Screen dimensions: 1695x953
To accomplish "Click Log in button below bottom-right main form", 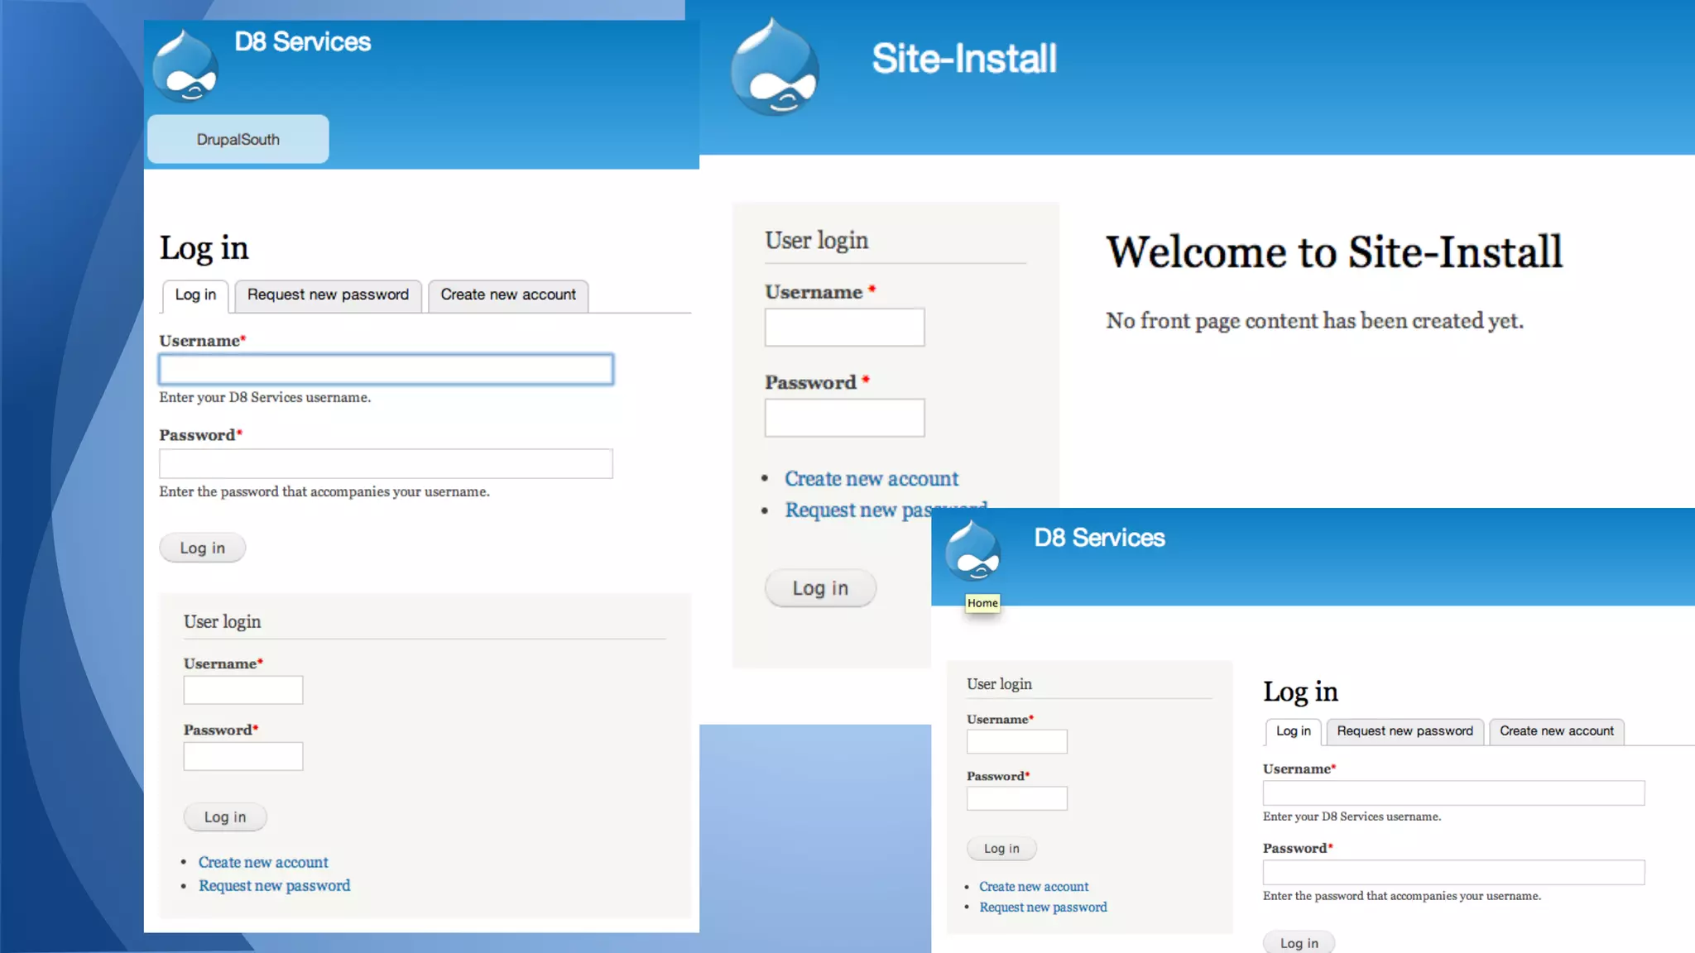I will pos(1299,943).
